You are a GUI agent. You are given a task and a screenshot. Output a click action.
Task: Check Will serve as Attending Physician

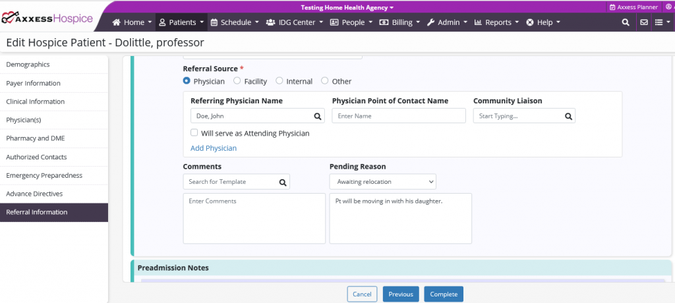click(x=194, y=133)
